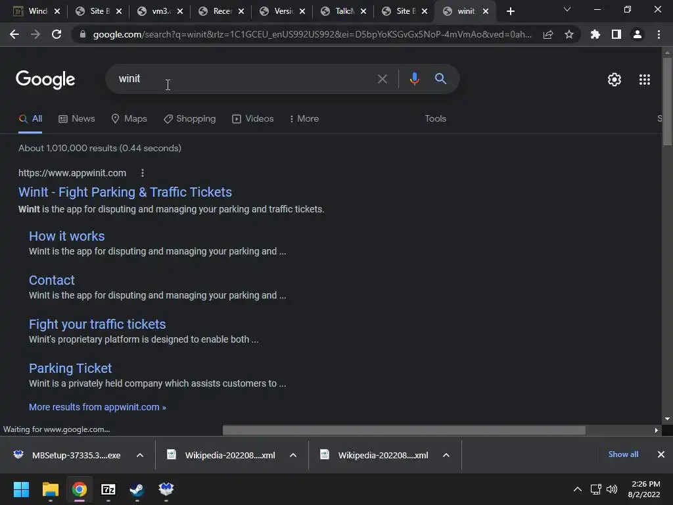The width and height of the screenshot is (673, 505).
Task: Open the Chrome profile avatar icon
Action: (638, 34)
